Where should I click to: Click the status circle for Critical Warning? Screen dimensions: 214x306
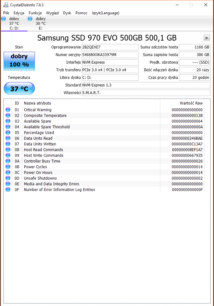tap(8, 110)
